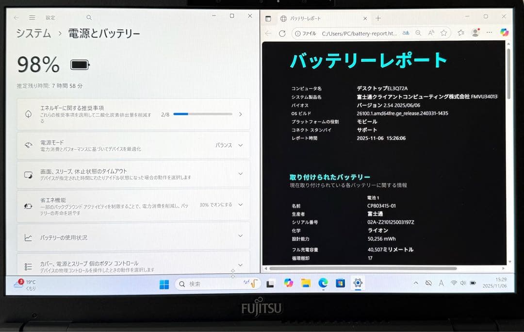Open Copilot from the taskbar
The width and height of the screenshot is (524, 332).
(289, 282)
